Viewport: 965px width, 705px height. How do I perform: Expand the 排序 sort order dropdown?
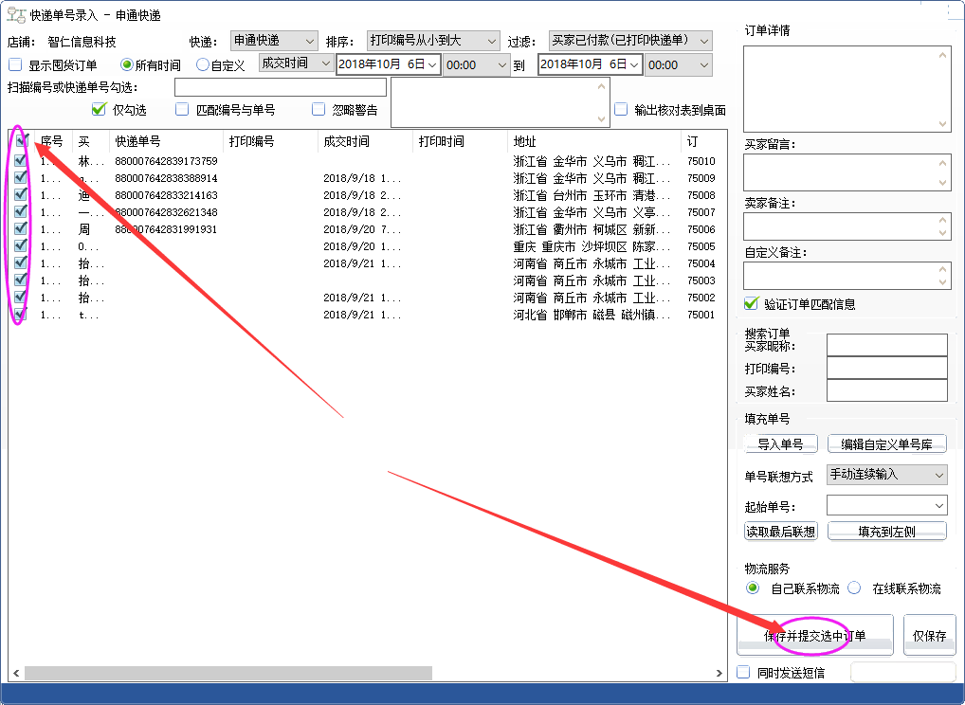(x=433, y=41)
